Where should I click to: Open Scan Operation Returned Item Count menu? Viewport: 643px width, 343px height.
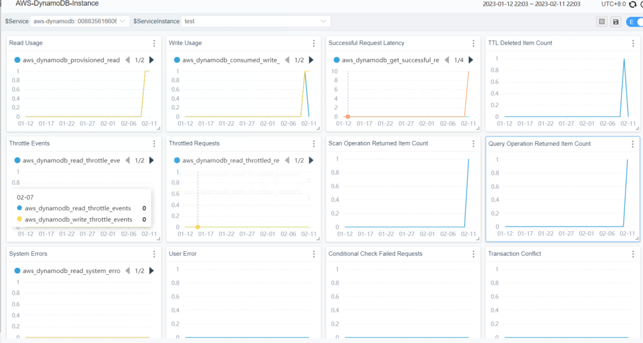[474, 143]
